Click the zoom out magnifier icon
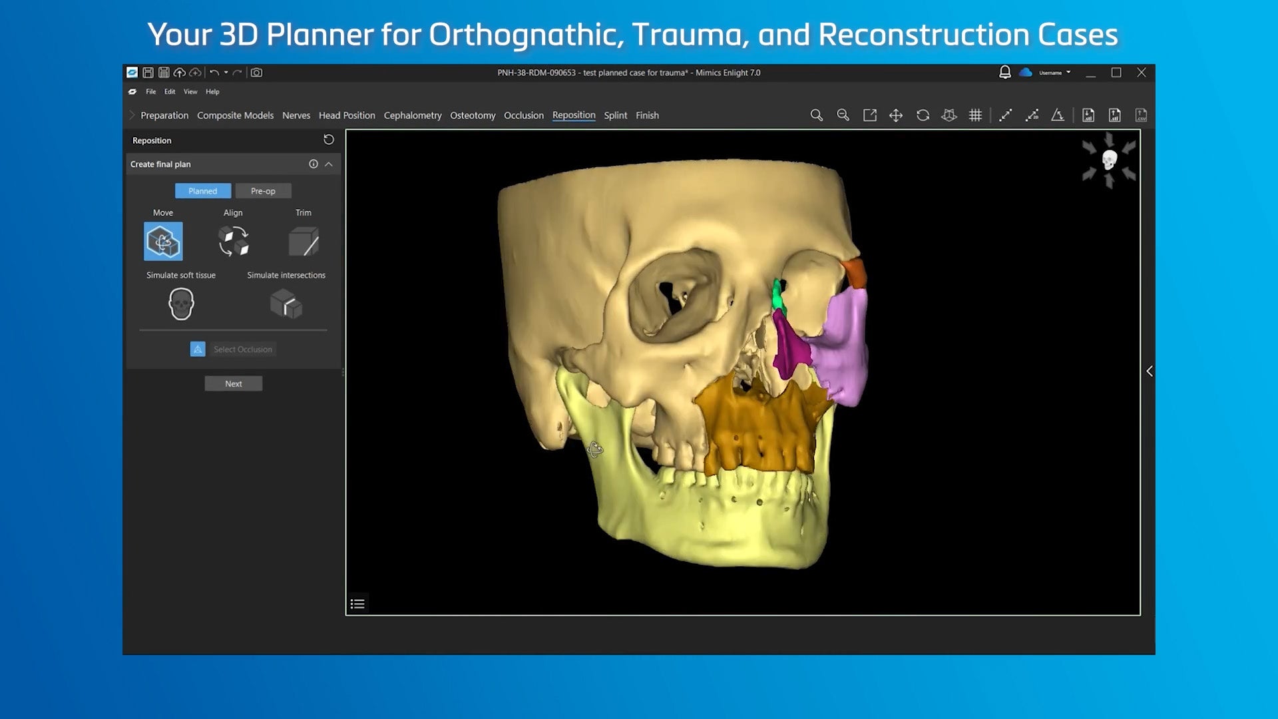Screen dimensions: 1278x719 pos(843,115)
